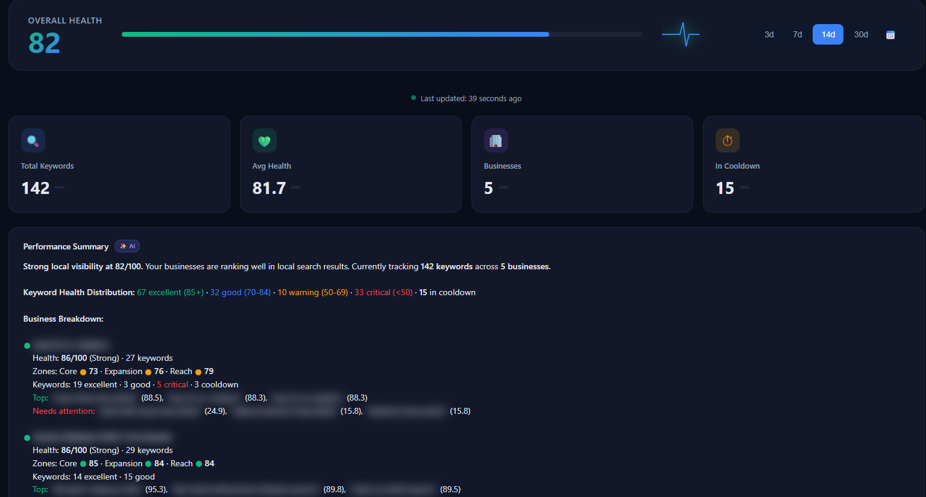Click the 67 excellent (85+) filter link
926x497 pixels.
(171, 292)
